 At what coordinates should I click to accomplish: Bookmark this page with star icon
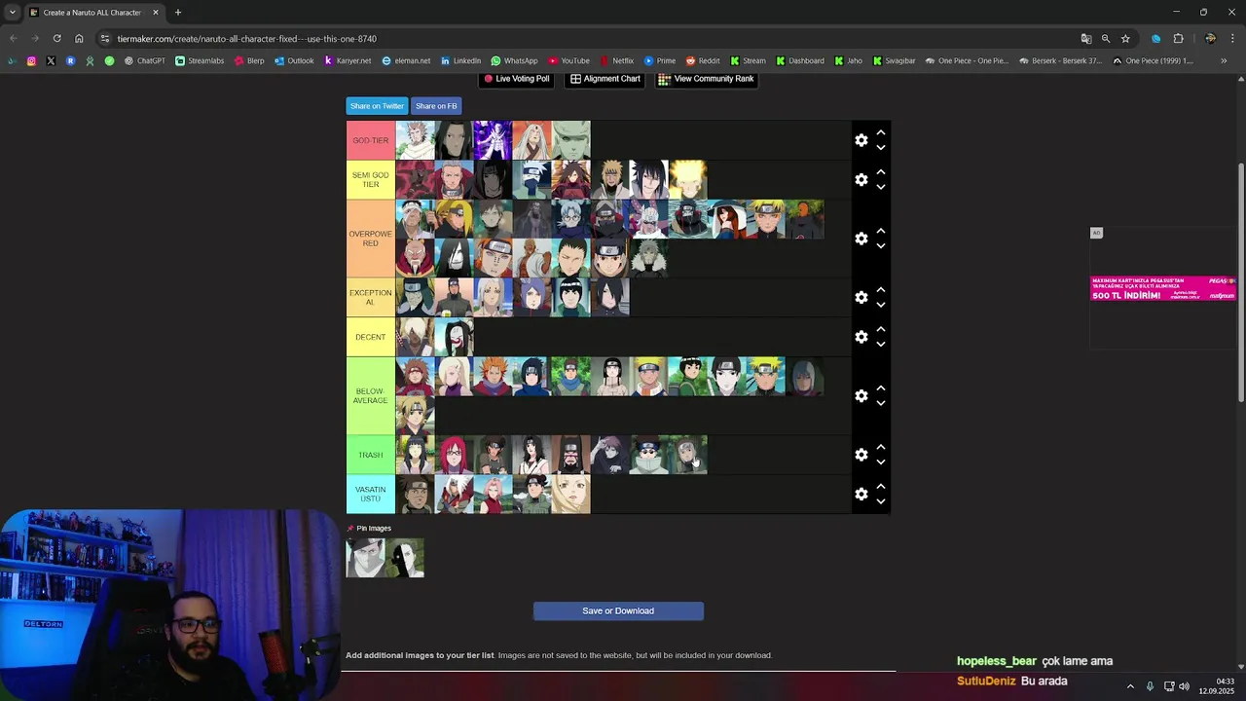[x=1125, y=39]
